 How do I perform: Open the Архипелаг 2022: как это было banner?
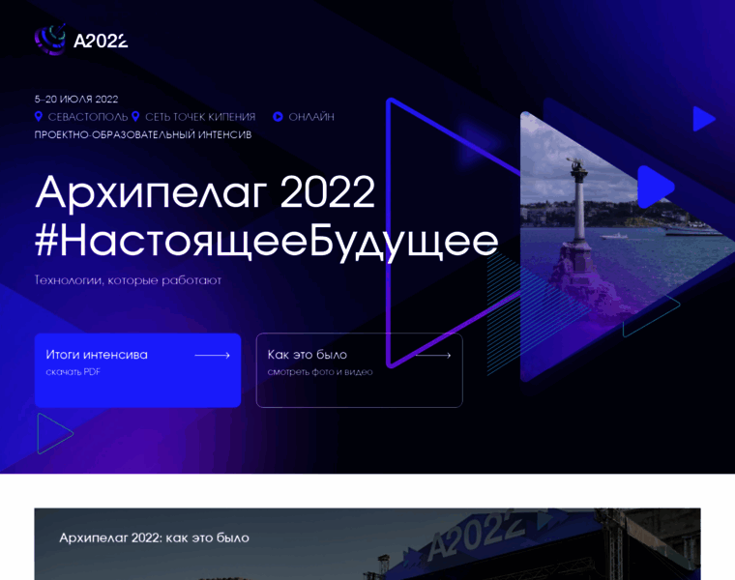pyautogui.click(x=367, y=544)
